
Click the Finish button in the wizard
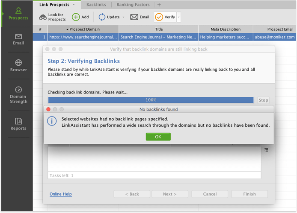[249, 194]
